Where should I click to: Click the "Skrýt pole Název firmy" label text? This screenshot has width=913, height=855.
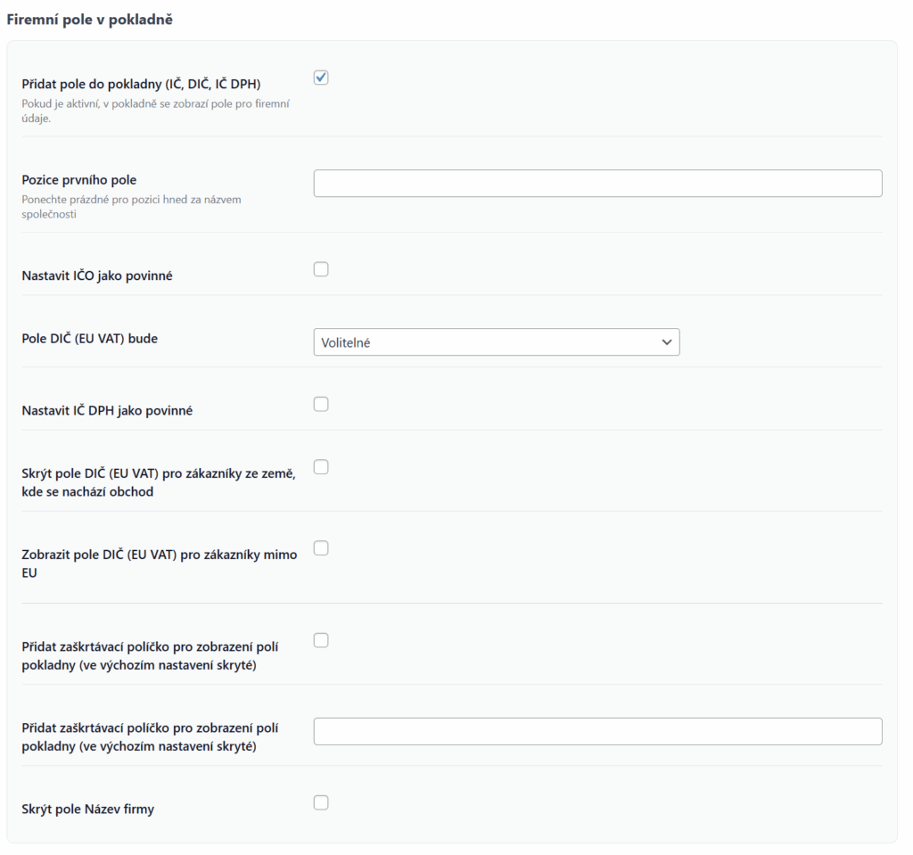pos(88,810)
